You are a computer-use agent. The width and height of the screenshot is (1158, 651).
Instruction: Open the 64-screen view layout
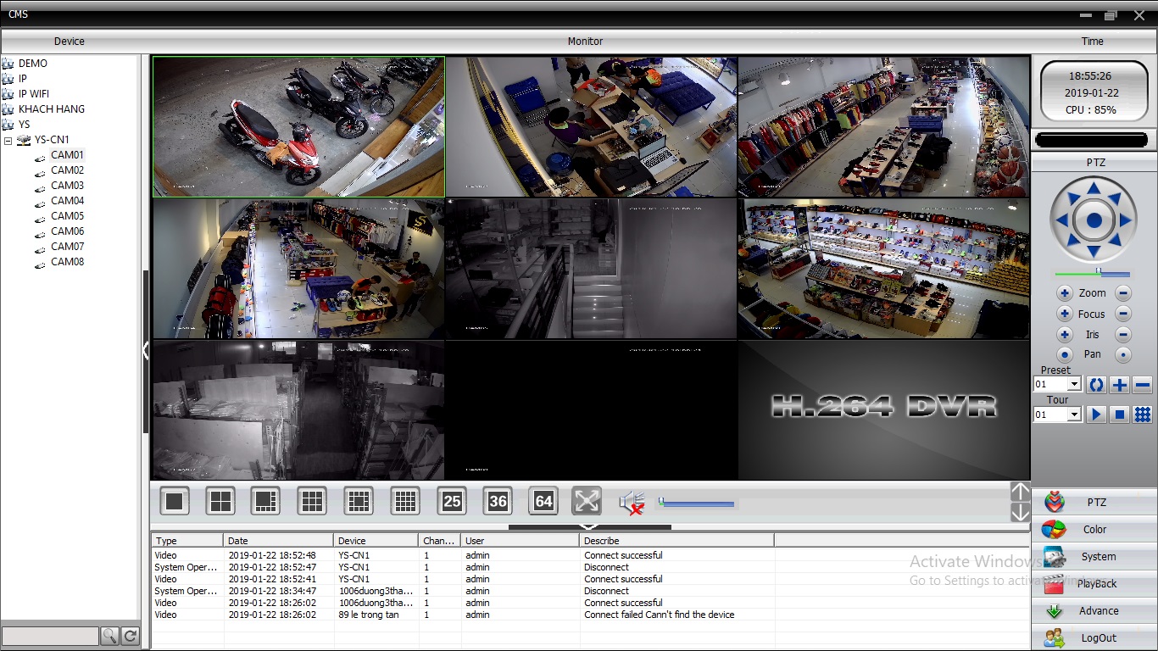[x=543, y=501]
